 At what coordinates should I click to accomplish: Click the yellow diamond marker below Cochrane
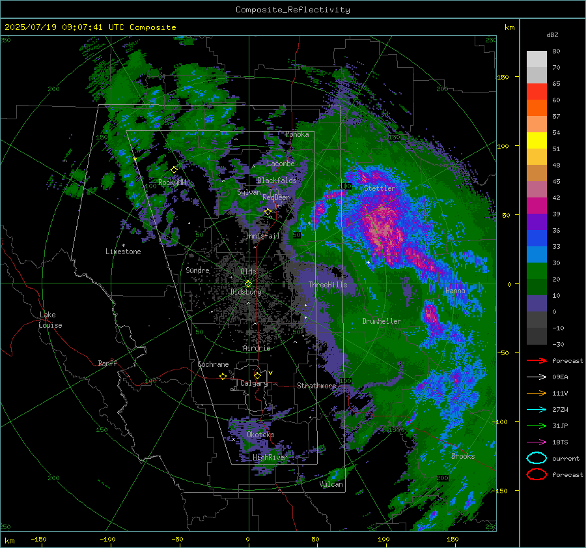point(223,377)
